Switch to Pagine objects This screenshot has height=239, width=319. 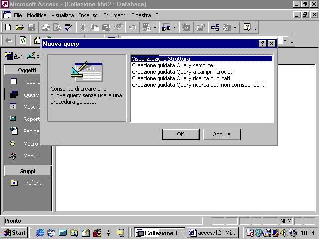pos(25,131)
